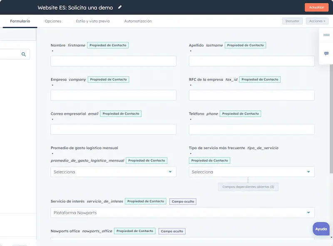Screen dimensions: 333x246
Task: Click Campos dependientes abiertos (3) button
Action: pyautogui.click(x=248, y=187)
